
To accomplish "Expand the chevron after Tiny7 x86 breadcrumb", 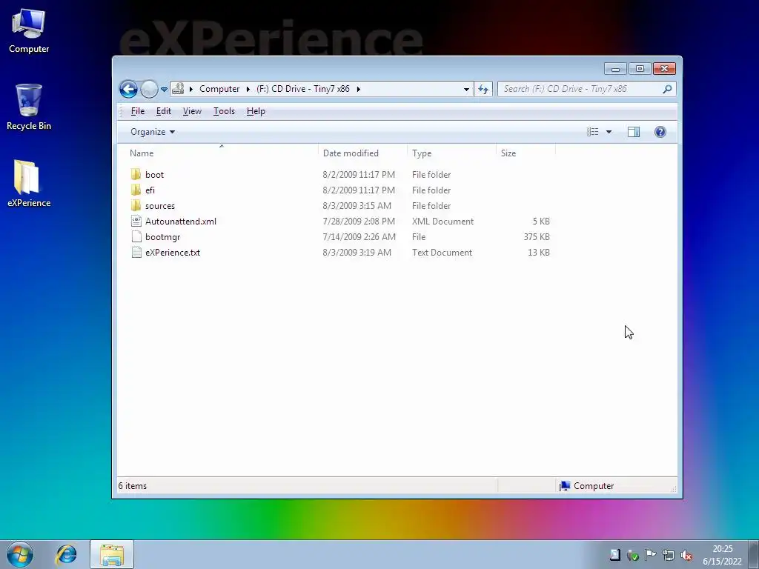I will pyautogui.click(x=358, y=89).
